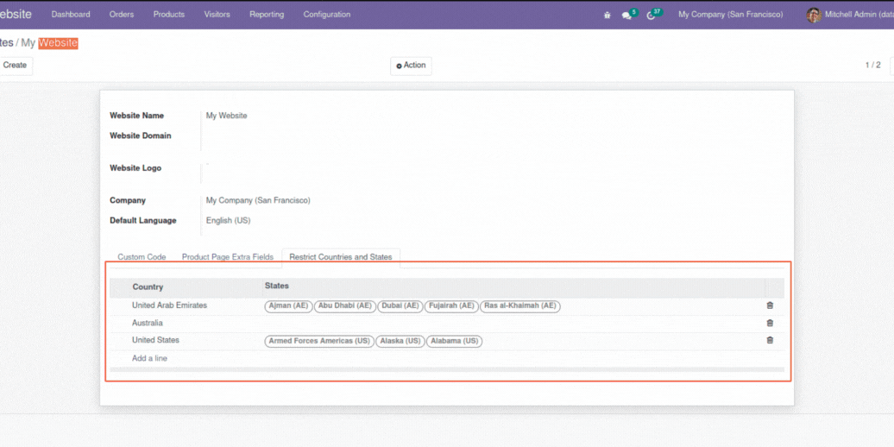894x447 pixels.
Task: Delete the Australia row using trash icon
Action: [770, 324]
